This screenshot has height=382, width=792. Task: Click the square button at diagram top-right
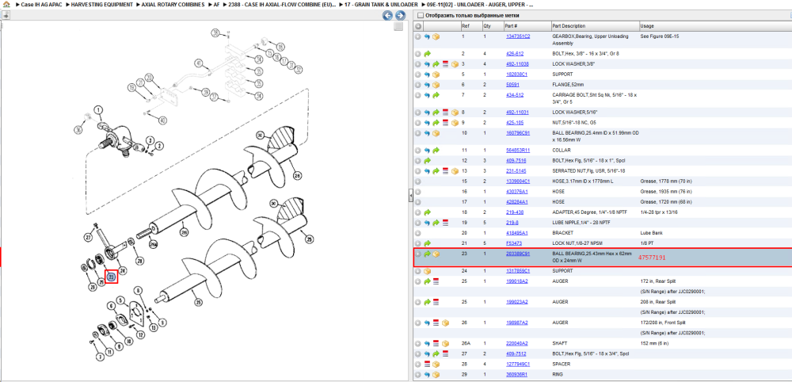[x=398, y=26]
